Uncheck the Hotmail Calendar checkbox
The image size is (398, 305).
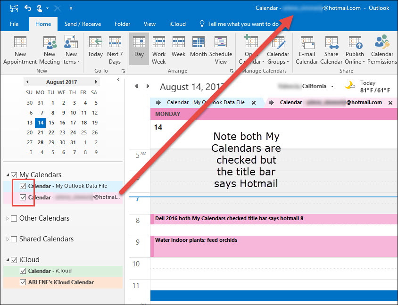(23, 198)
